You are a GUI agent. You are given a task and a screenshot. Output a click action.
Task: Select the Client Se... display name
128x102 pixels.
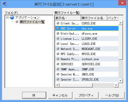pyautogui.click(x=70, y=23)
